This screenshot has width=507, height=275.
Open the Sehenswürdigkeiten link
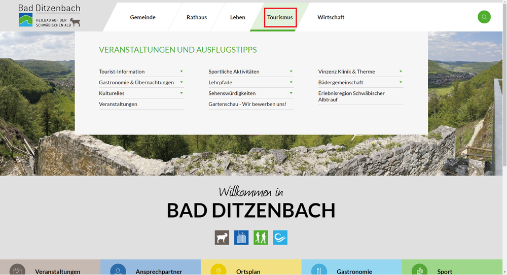point(232,93)
